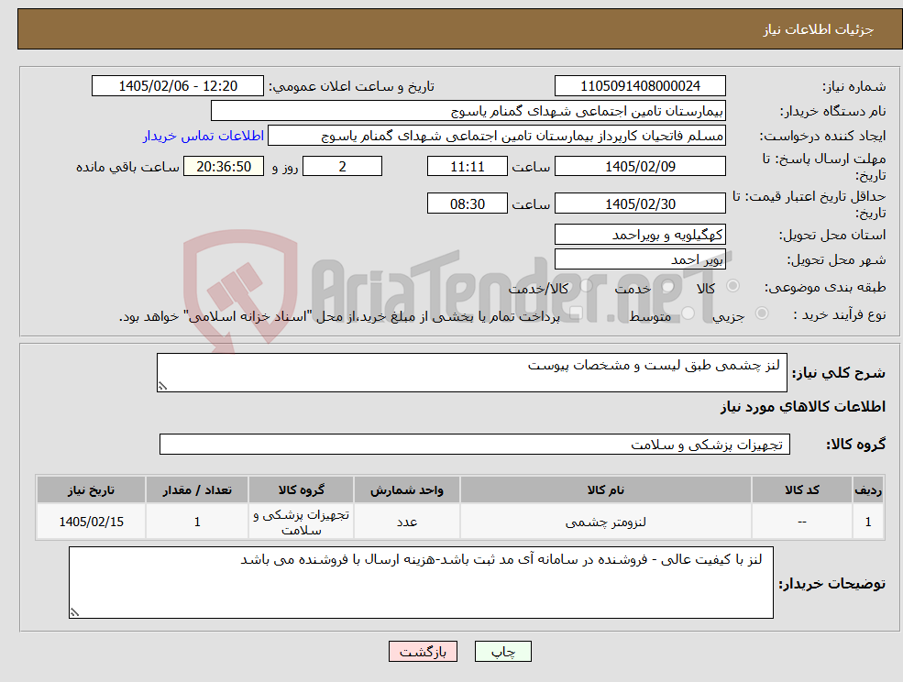Click the buyer notes resize handle
903x682 pixels.
coord(74,613)
